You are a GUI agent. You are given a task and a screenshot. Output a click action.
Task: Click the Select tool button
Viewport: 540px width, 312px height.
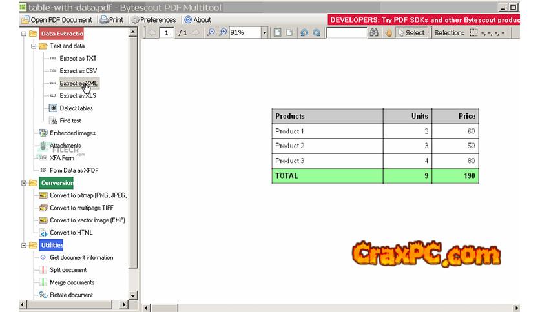click(411, 33)
